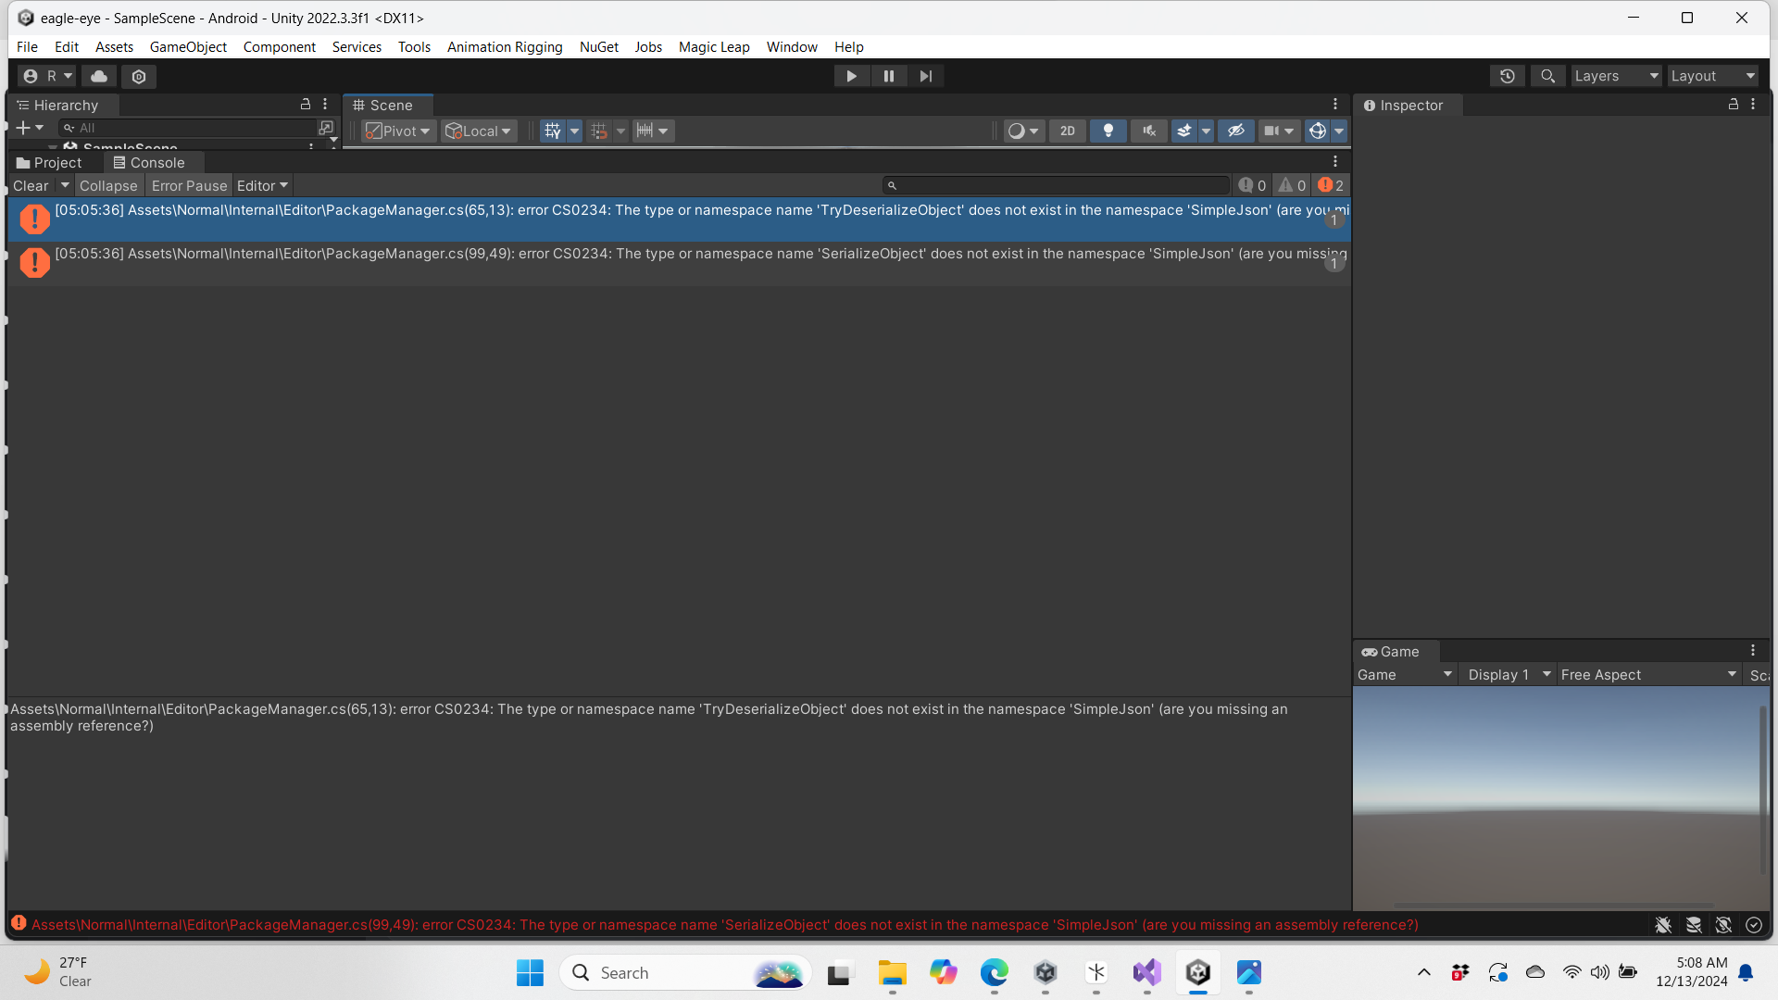The image size is (1778, 1000).
Task: Switch to the Project tab
Action: (50, 163)
